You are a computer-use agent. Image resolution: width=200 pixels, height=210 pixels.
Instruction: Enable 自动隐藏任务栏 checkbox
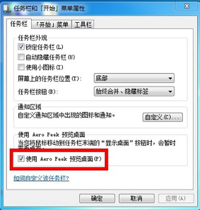click(21, 57)
